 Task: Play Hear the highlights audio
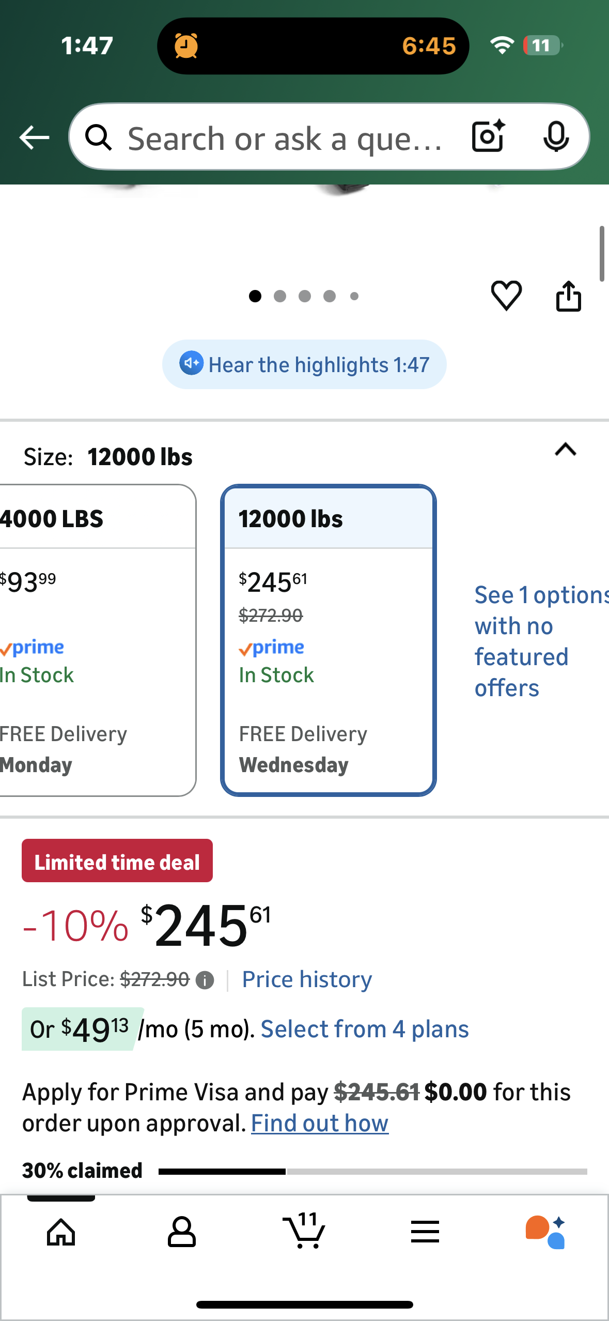(x=304, y=364)
